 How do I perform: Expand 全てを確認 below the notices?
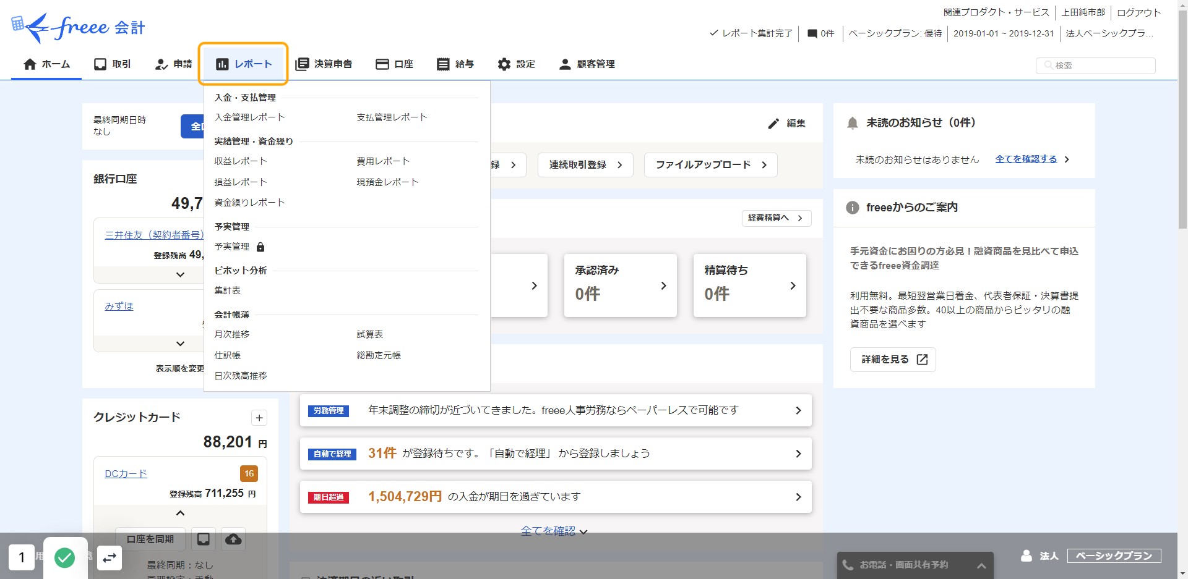pyautogui.click(x=554, y=531)
